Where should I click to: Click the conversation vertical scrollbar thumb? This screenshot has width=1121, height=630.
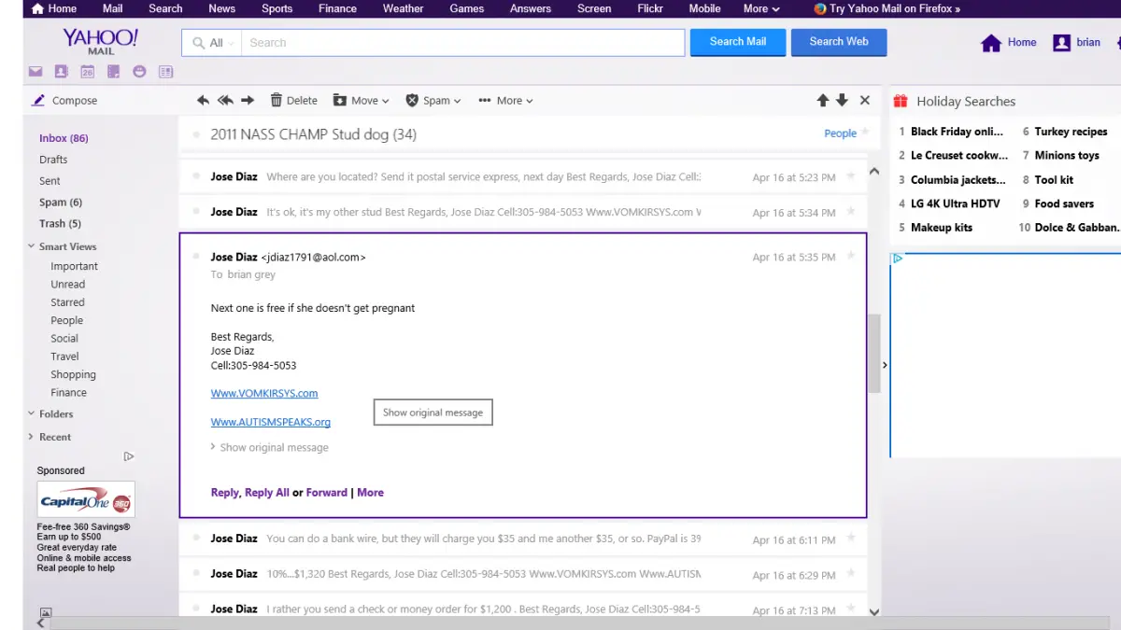click(x=873, y=355)
